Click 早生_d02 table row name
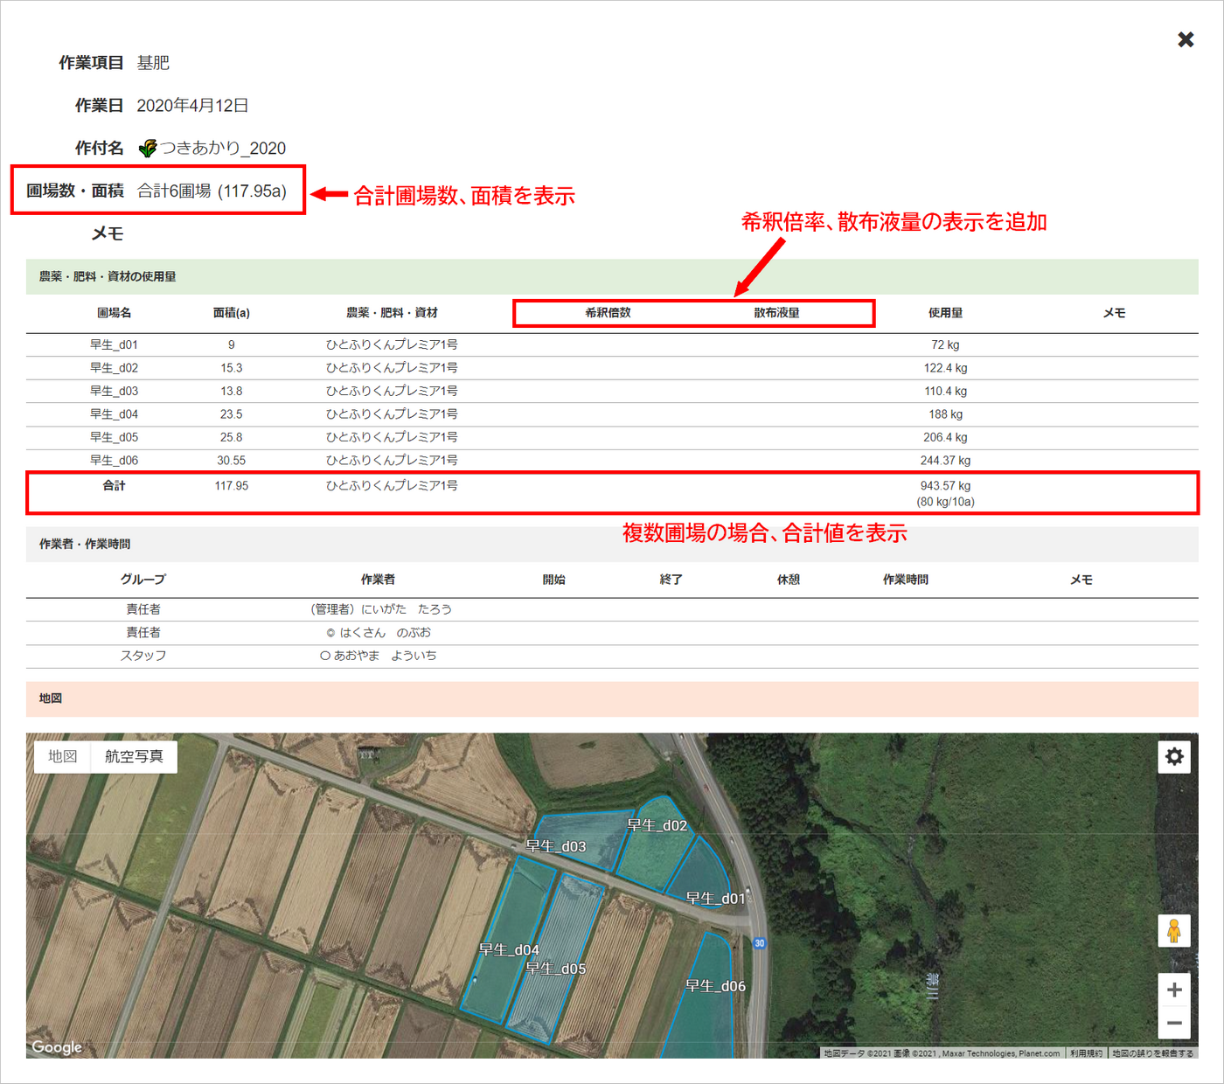The width and height of the screenshot is (1224, 1084). click(114, 368)
